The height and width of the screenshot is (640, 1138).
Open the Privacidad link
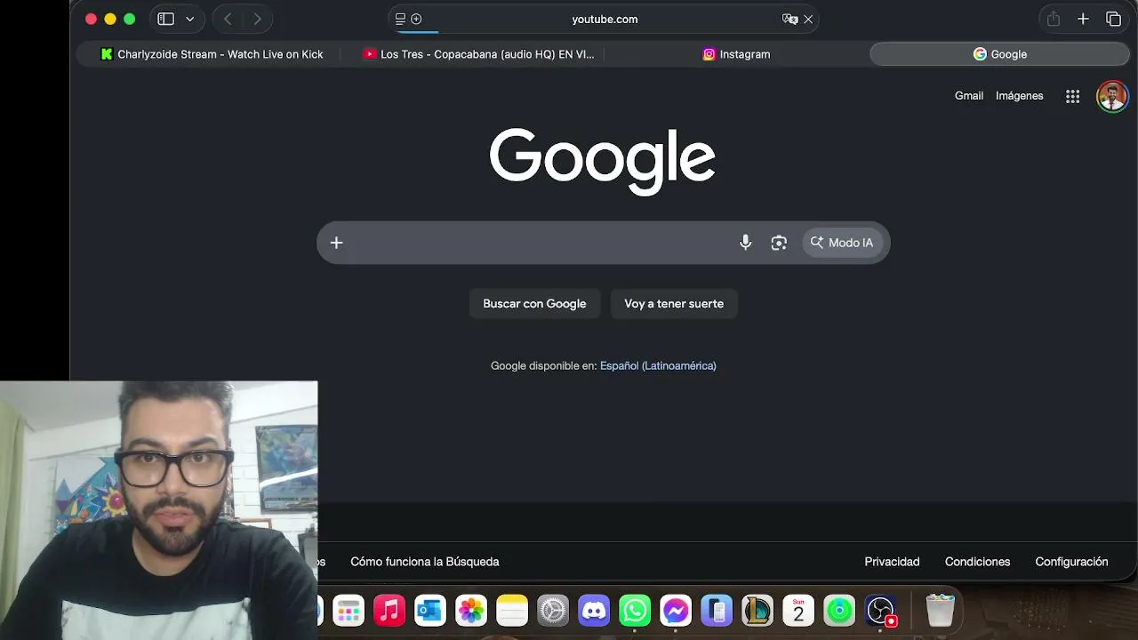892,562
